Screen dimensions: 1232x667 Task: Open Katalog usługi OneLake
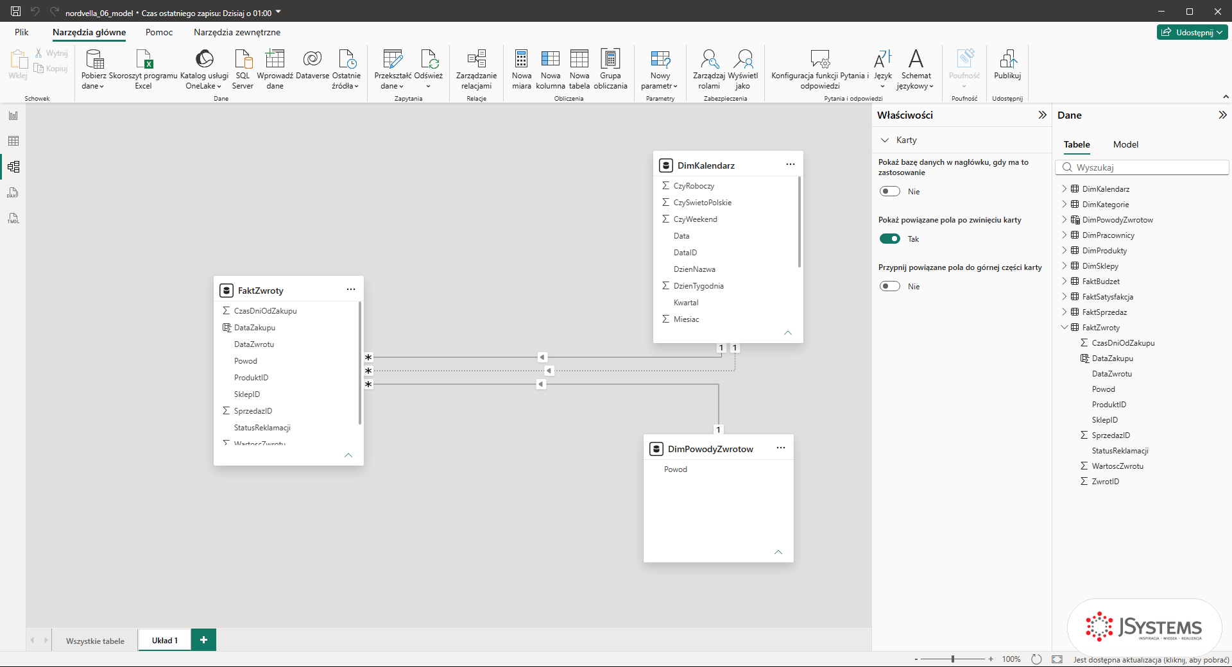tap(204, 69)
